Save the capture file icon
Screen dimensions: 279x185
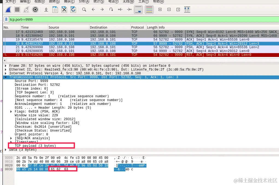click(55, 10)
